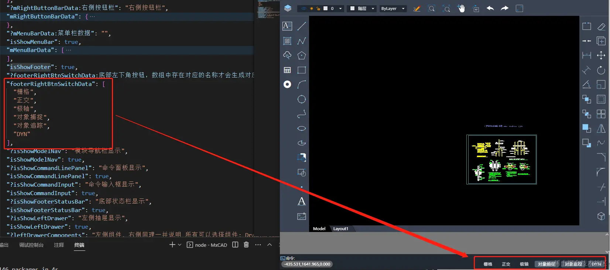Viewport: 610px width, 270px height.
Task: Insert a table with the table tool
Action: (x=287, y=70)
